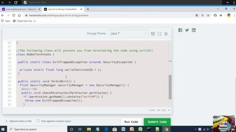This screenshot has width=236, height=132.
Task: Close the Java Int to String tab
Action: coord(81,9)
